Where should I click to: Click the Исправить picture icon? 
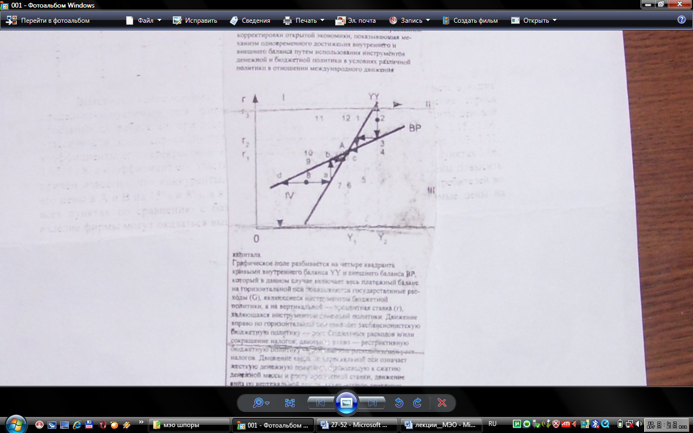point(177,21)
